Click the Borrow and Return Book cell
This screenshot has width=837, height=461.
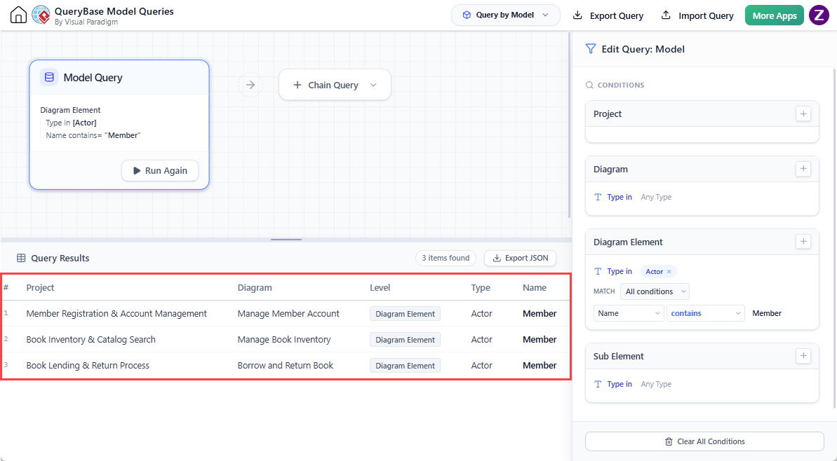pyautogui.click(x=285, y=365)
